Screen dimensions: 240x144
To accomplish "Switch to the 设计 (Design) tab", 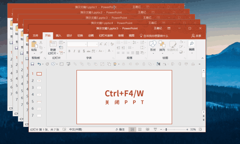I will click(69, 36).
